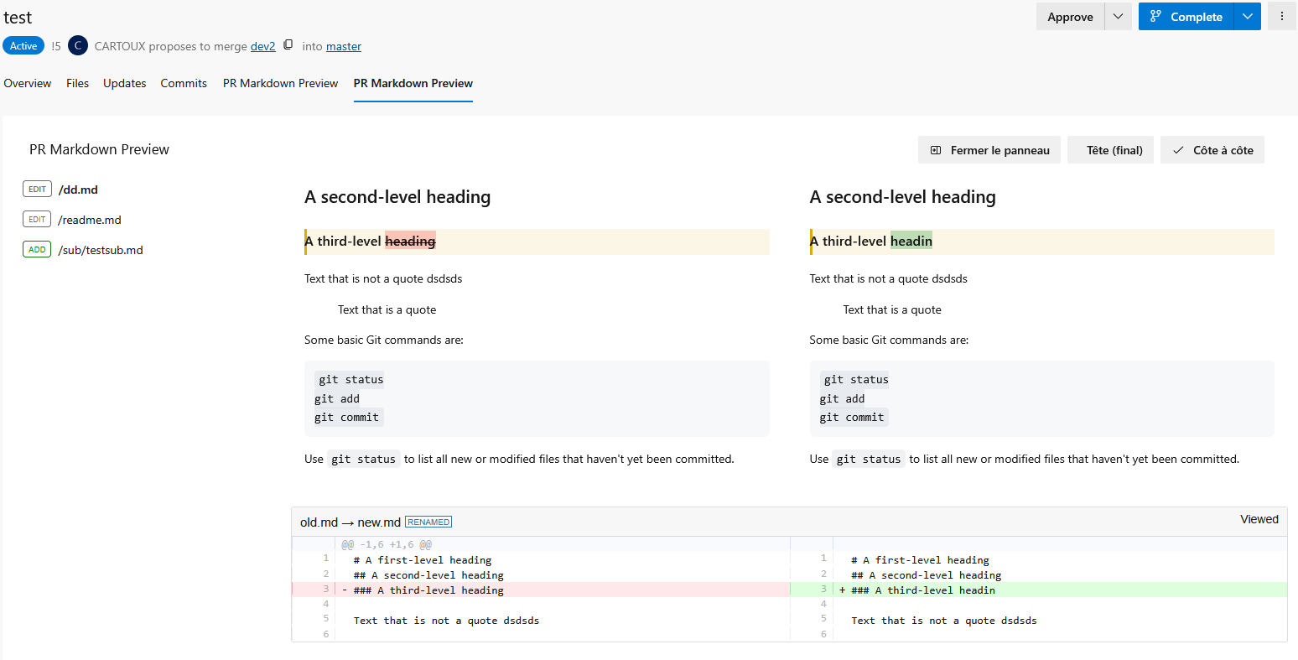Select the active PR Markdown Preview tab

413,83
